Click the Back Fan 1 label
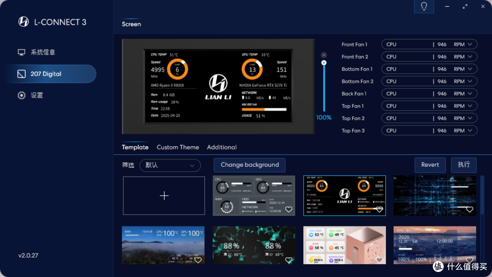This screenshot has height=277, width=492. 354,93
